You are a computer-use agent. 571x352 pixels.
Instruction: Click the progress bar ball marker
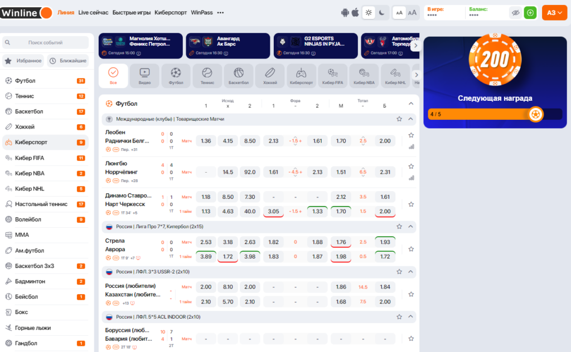tap(535, 114)
